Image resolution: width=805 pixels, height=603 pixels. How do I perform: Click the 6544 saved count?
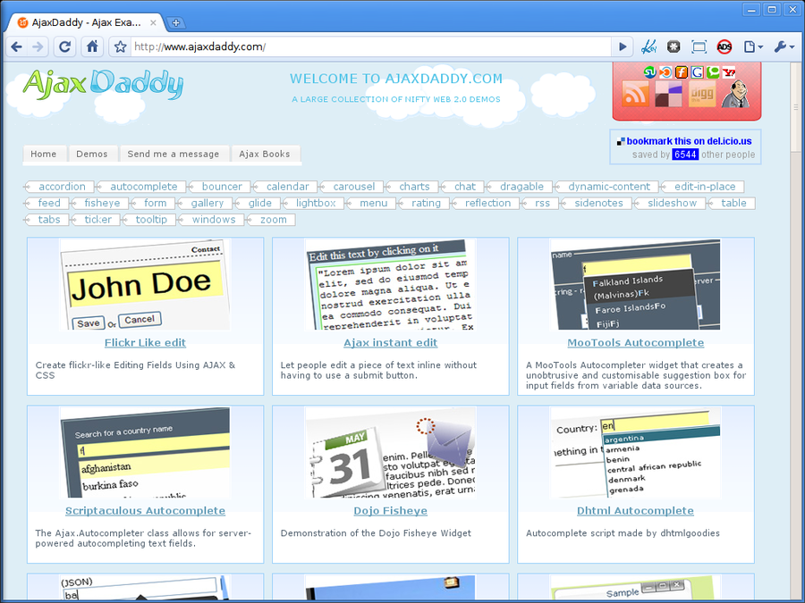(685, 155)
